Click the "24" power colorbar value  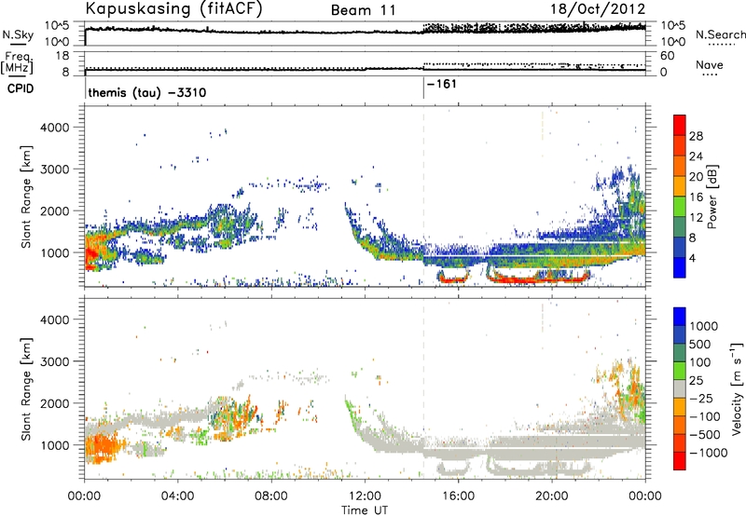(696, 156)
